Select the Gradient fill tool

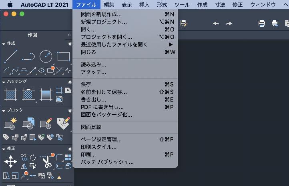[46, 95]
